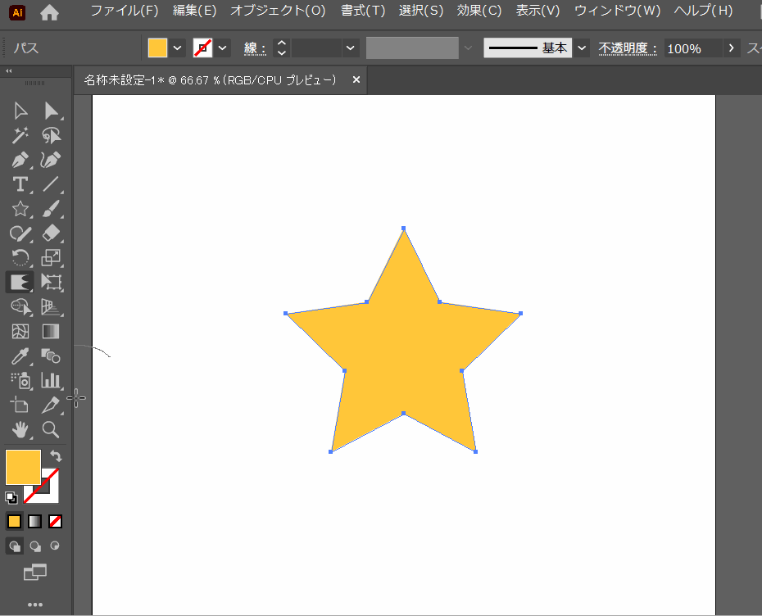This screenshot has height=616, width=762.
Task: Set paint mode to None
Action: pos(55,521)
